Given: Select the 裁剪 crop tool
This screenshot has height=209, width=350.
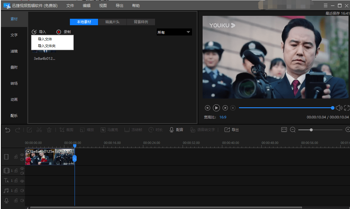Looking at the screenshot, I should tap(66, 130).
